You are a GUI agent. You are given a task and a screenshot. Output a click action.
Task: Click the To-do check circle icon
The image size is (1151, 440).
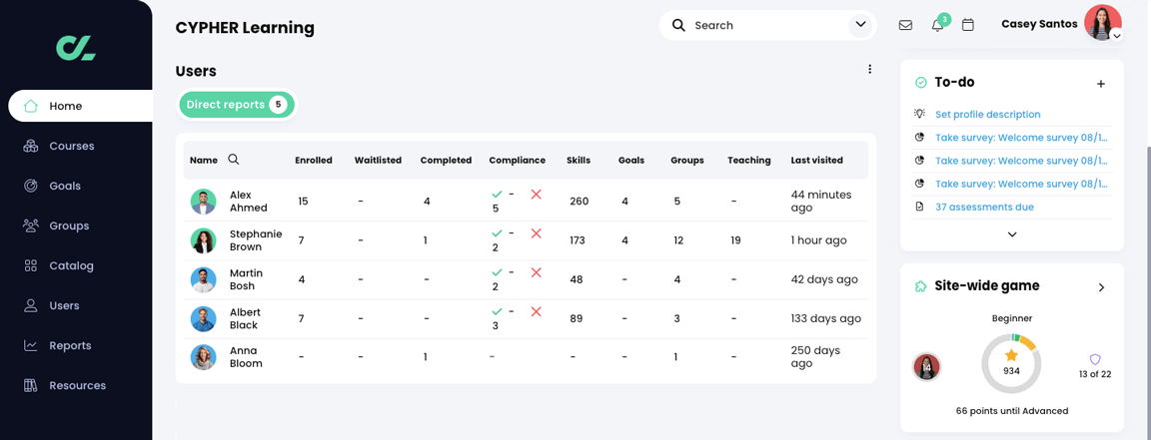(x=921, y=83)
